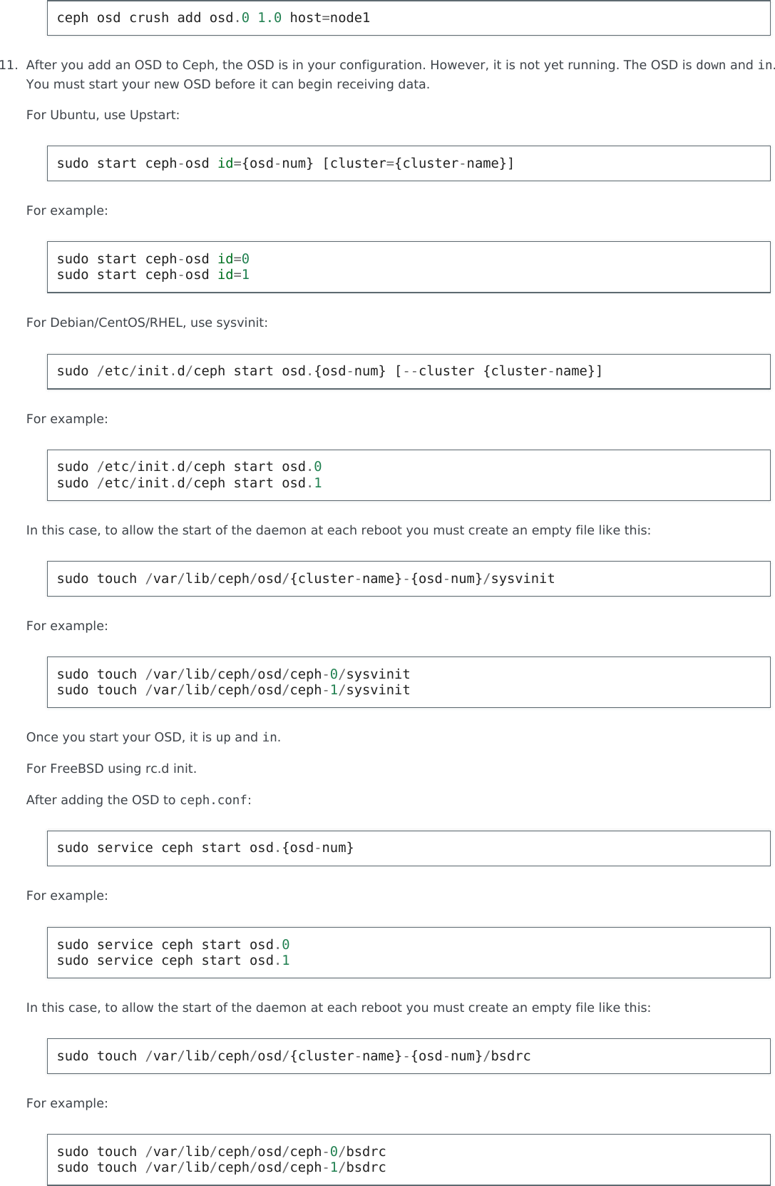Image resolution: width=775 pixels, height=1186 pixels.
Task: Click the '/etc/init.d/ceph start osd.0' line
Action: click(189, 467)
